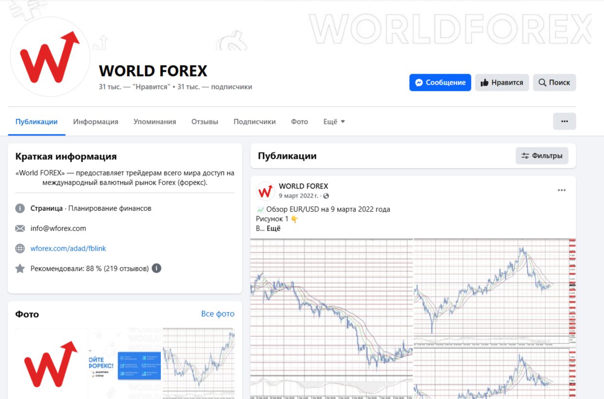604x399 pixels.
Task: Open the Подписчики tab
Action: 254,122
